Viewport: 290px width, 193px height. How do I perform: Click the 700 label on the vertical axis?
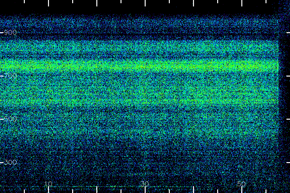click(x=10, y=76)
